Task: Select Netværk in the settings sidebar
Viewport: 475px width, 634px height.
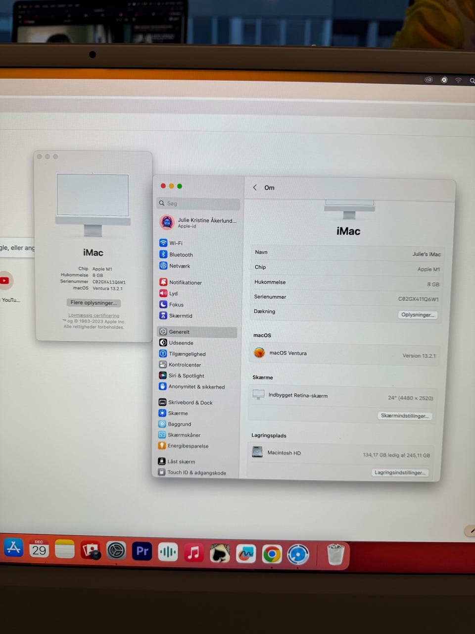Action: [175, 266]
